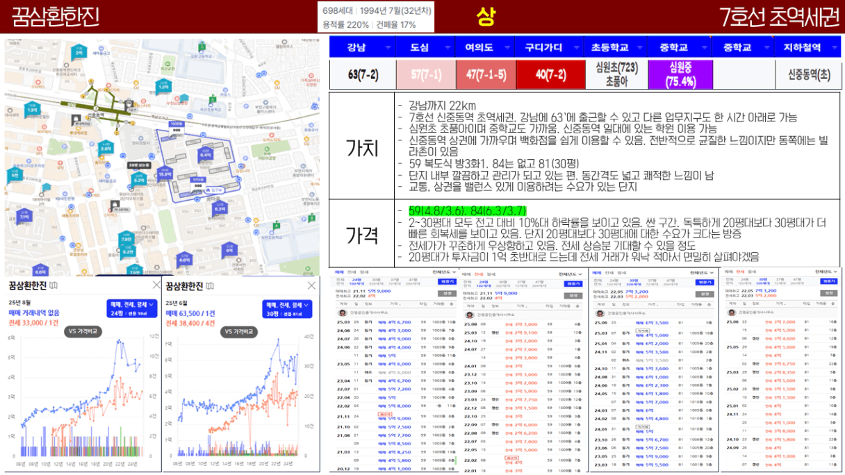Select 강남 header cell
Screen dimensions: 845x475
[361, 47]
